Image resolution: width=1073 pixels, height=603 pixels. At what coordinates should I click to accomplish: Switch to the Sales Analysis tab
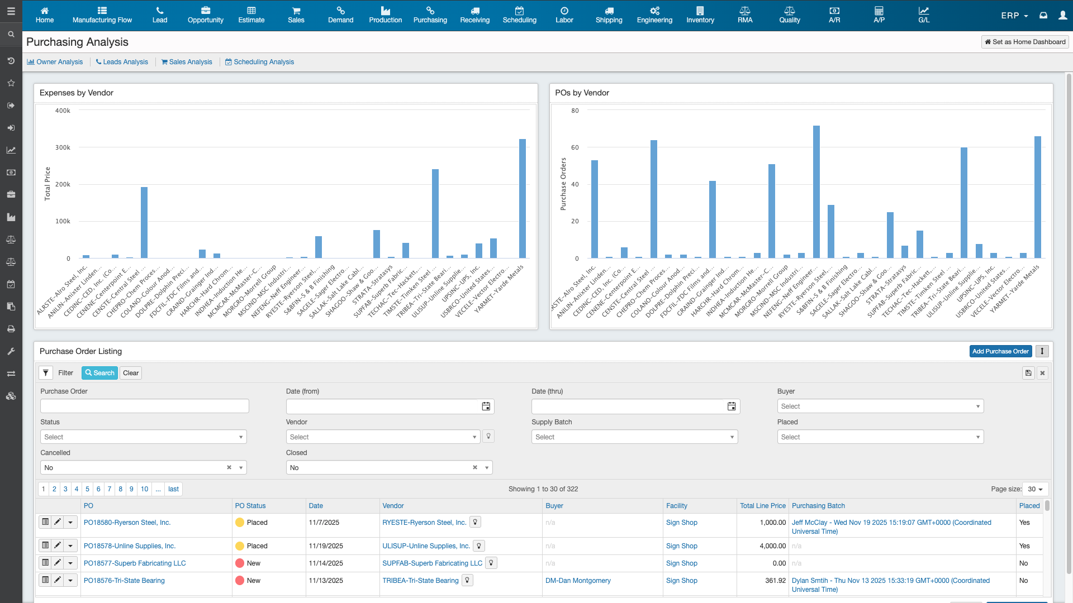[x=186, y=62]
